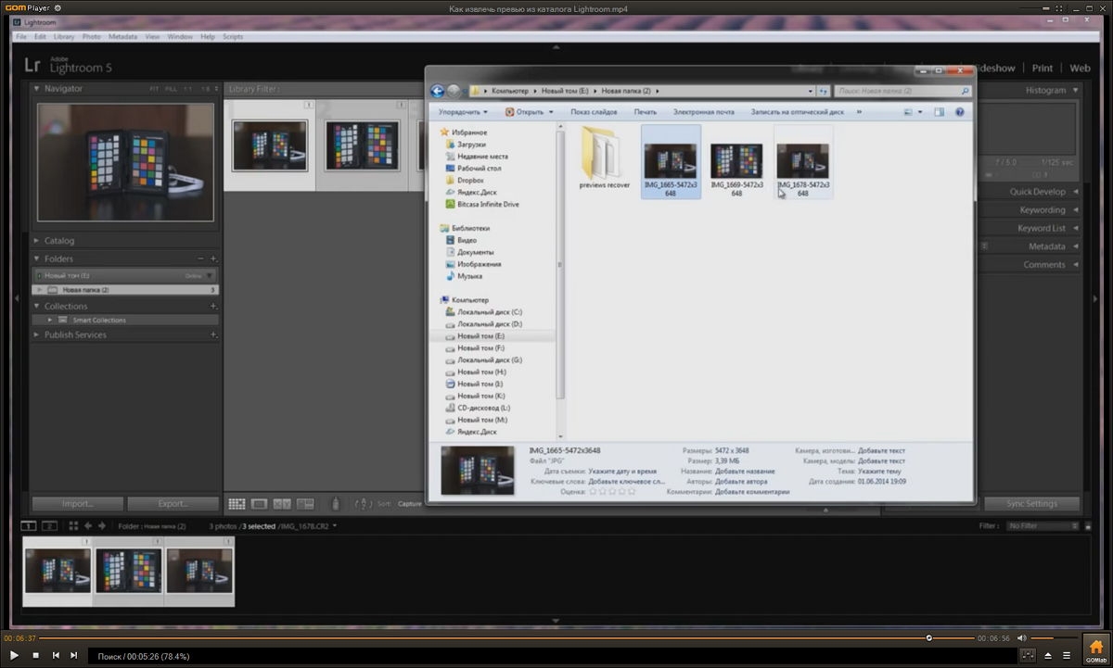Open the GOM Player playlist icon
Viewport: 1113px width, 668px height.
pos(1067,655)
